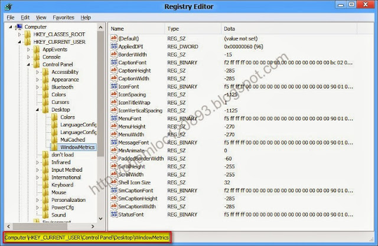The height and width of the screenshot is (246, 378).
Task: Click the MenuFont binary value icon
Action: click(x=114, y=118)
